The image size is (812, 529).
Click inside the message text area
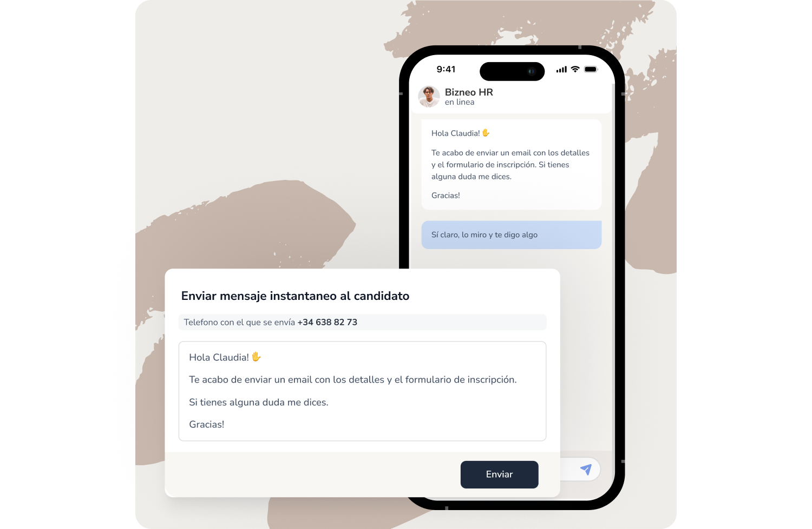tap(362, 391)
